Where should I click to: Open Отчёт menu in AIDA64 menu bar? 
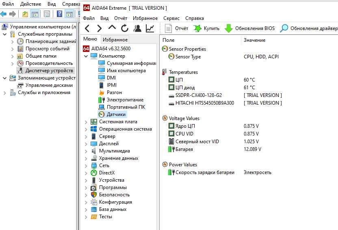click(x=121, y=18)
